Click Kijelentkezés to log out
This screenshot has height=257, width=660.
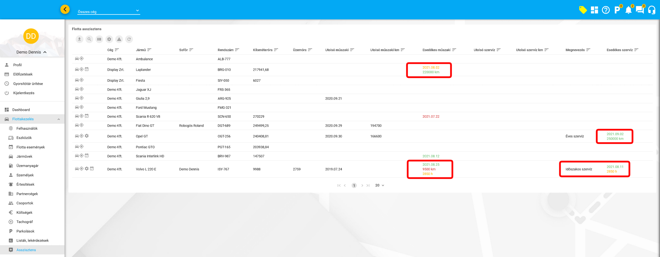pos(24,93)
